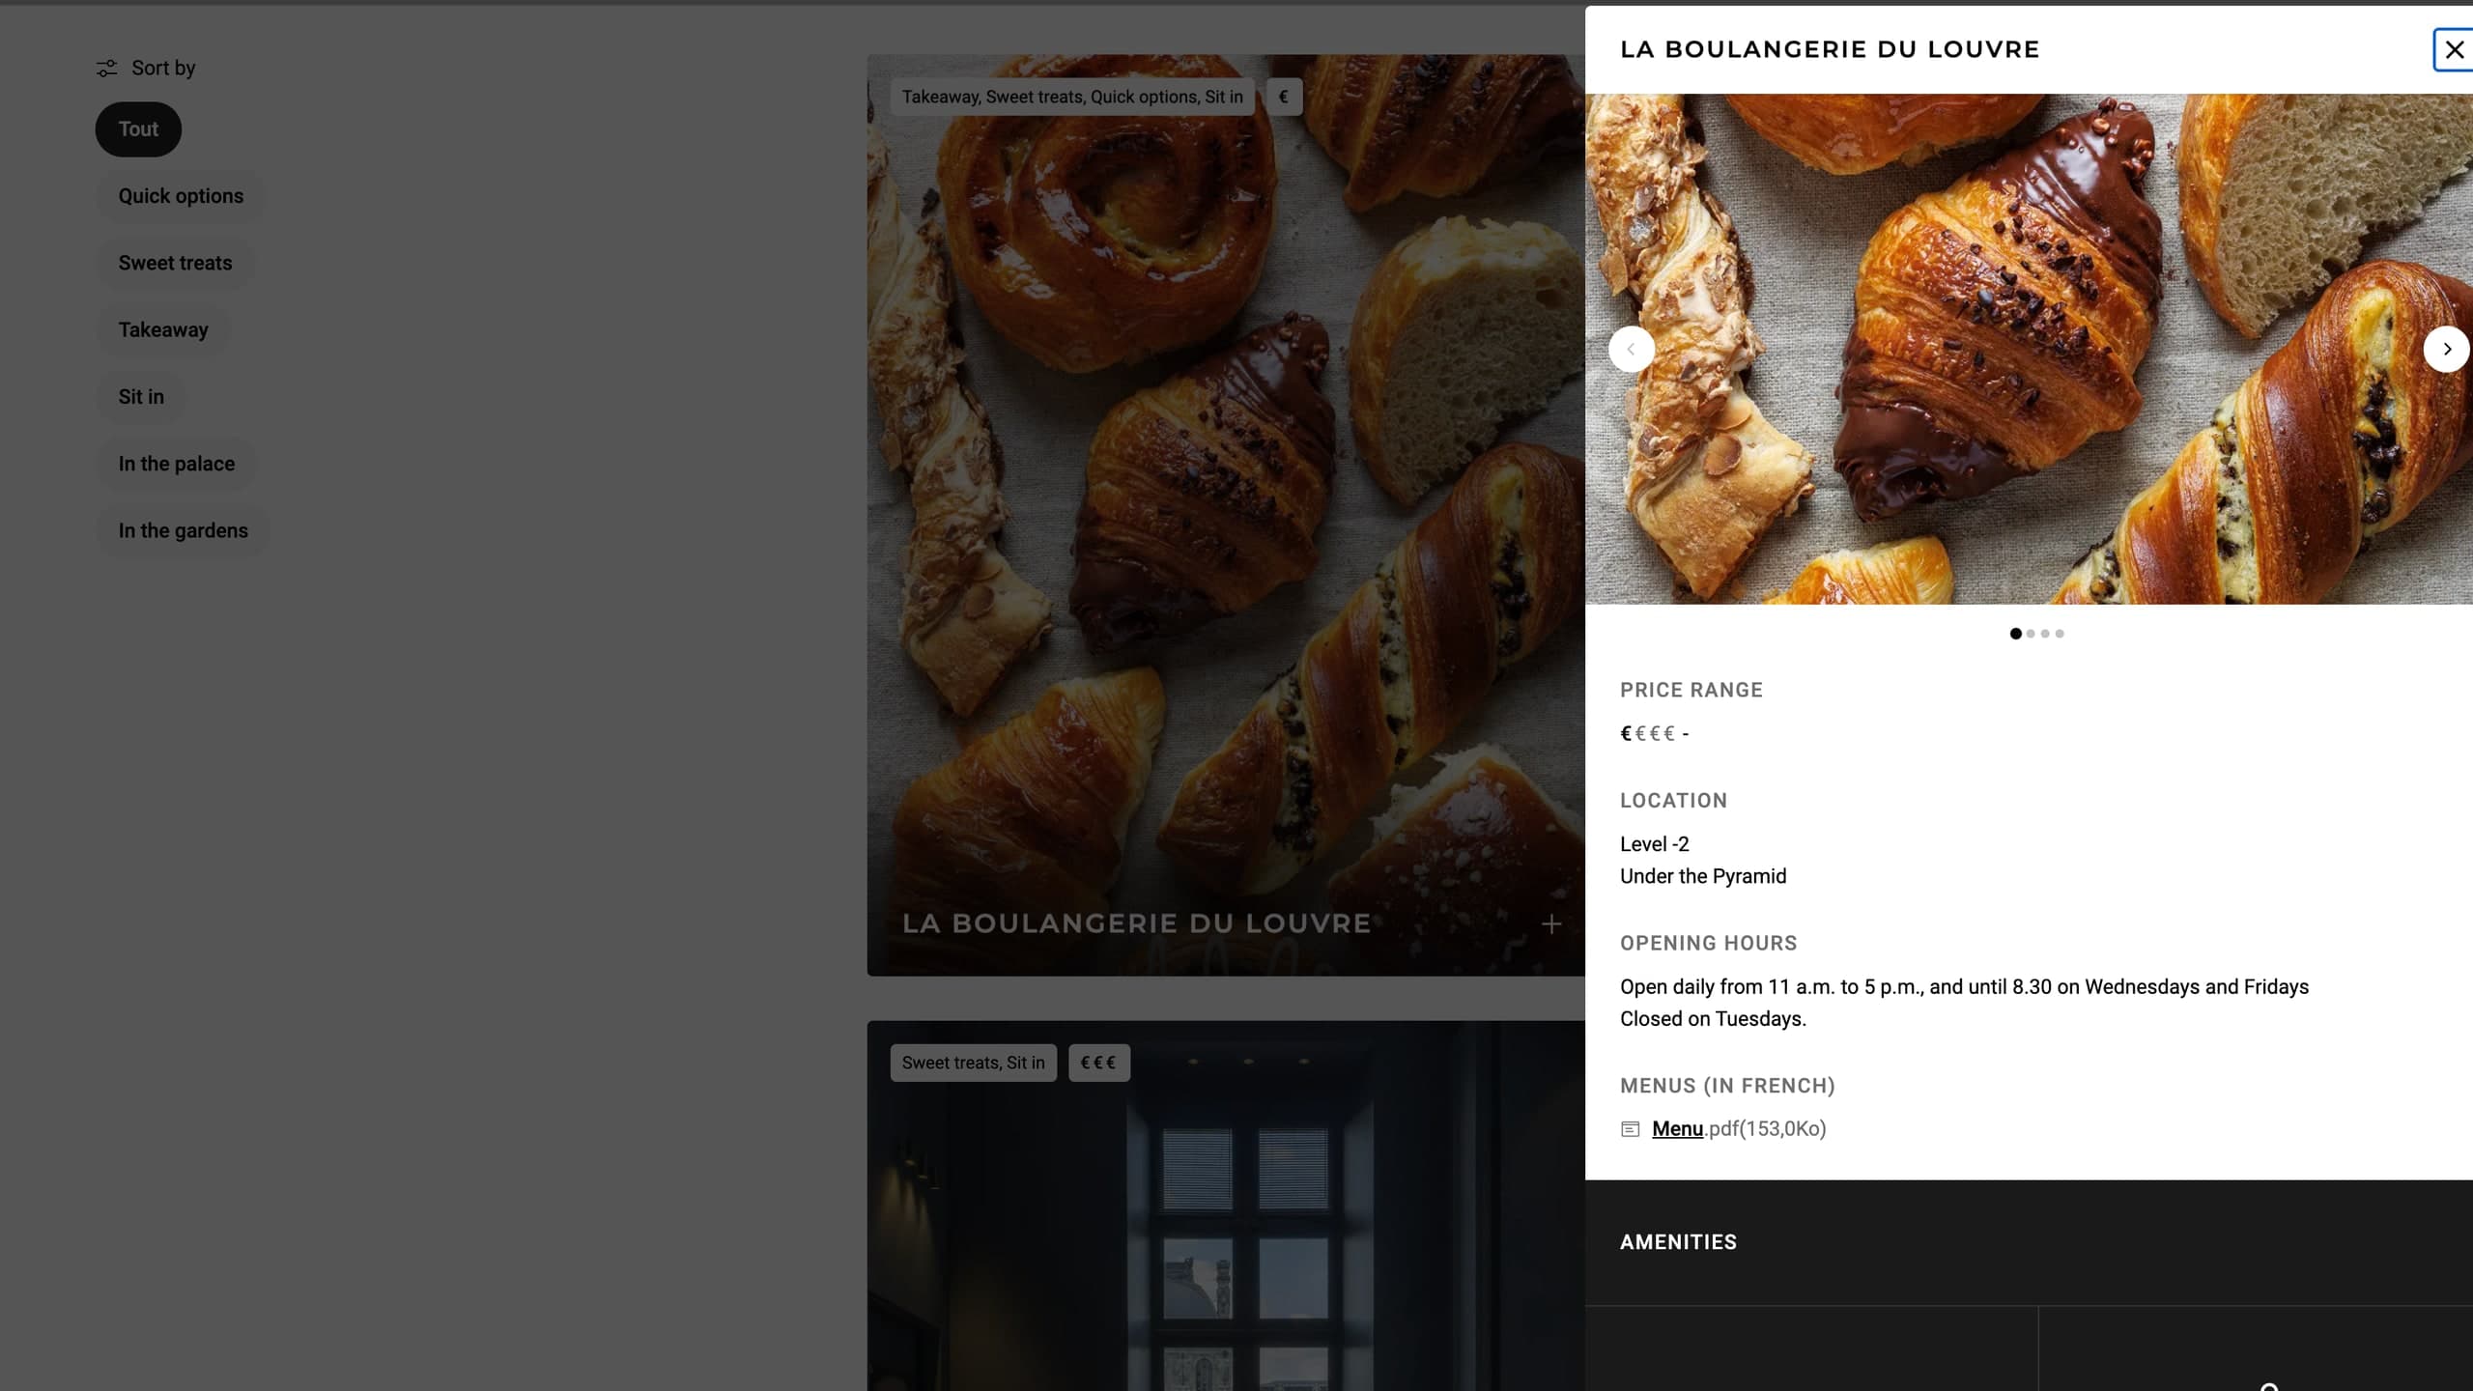The image size is (2473, 1391).
Task: Click the 'PRICE RANGE' heading
Action: coord(1691,690)
